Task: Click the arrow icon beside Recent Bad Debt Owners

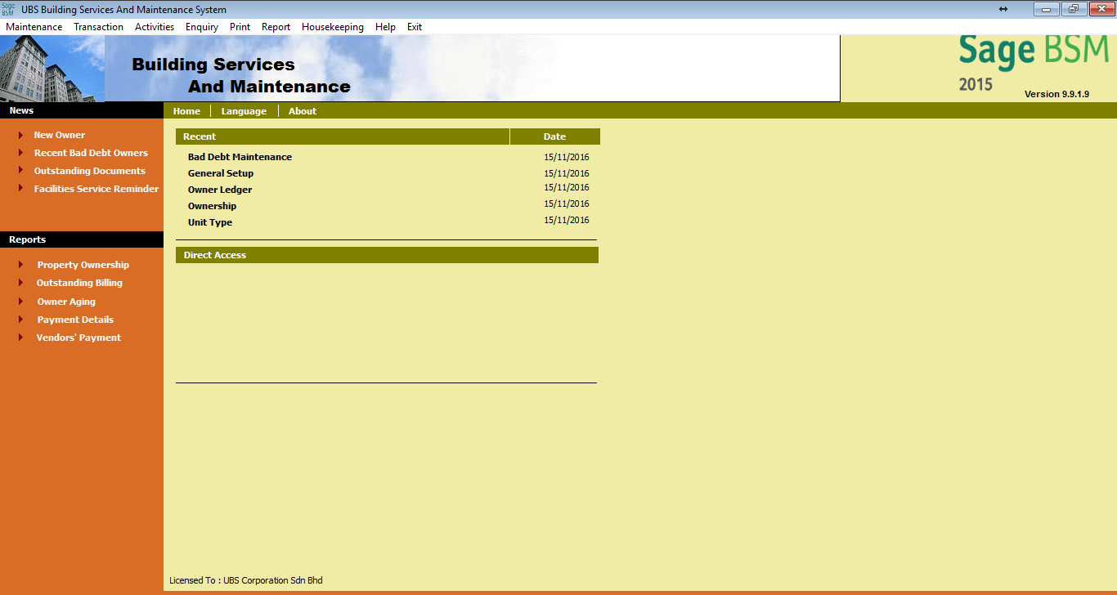Action: click(x=20, y=152)
